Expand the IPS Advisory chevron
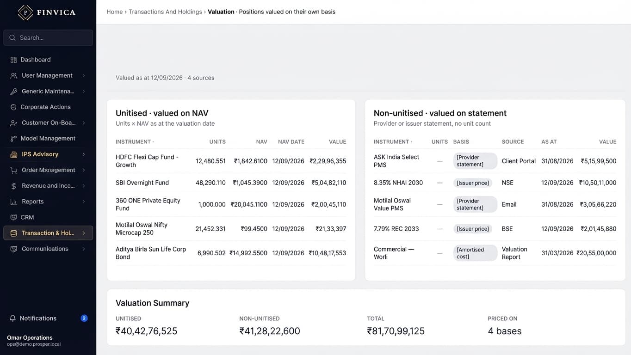The width and height of the screenshot is (631, 355). pos(84,154)
